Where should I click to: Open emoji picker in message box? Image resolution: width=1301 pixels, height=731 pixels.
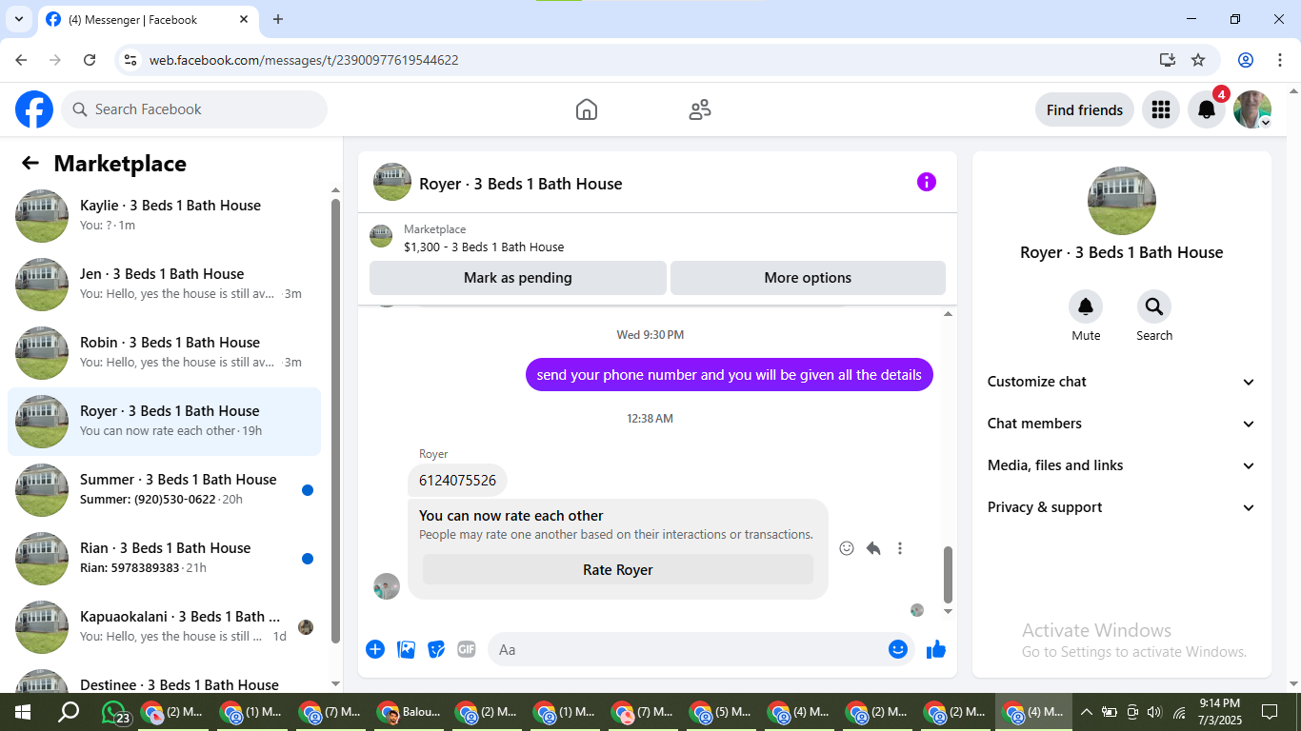pos(898,649)
